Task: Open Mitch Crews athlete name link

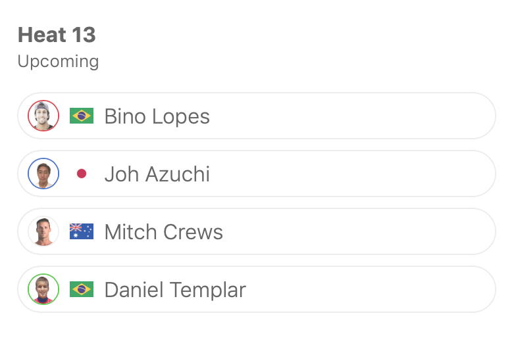Action: click(163, 232)
